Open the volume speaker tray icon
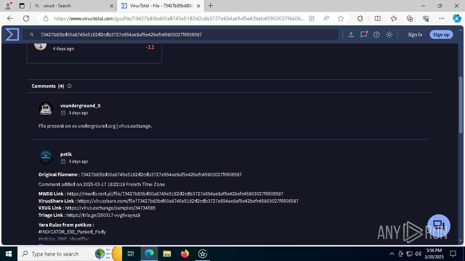 click(418, 254)
